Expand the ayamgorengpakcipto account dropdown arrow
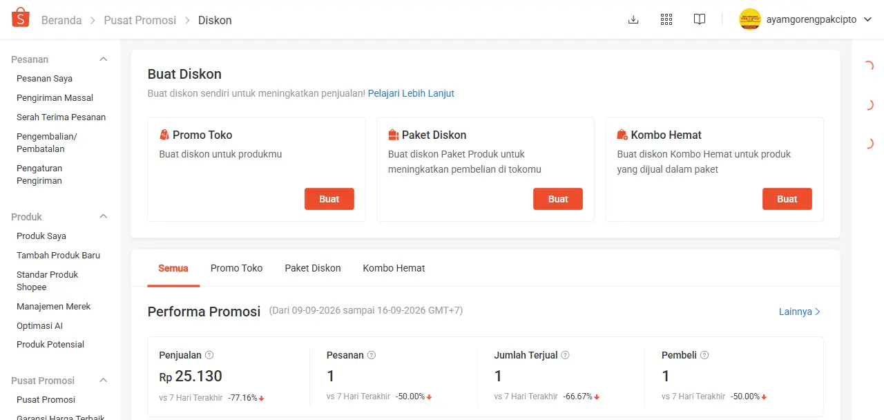This screenshot has width=884, height=420. pyautogui.click(x=868, y=19)
